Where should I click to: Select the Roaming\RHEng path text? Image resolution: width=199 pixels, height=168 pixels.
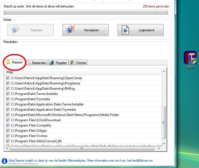coord(43,89)
